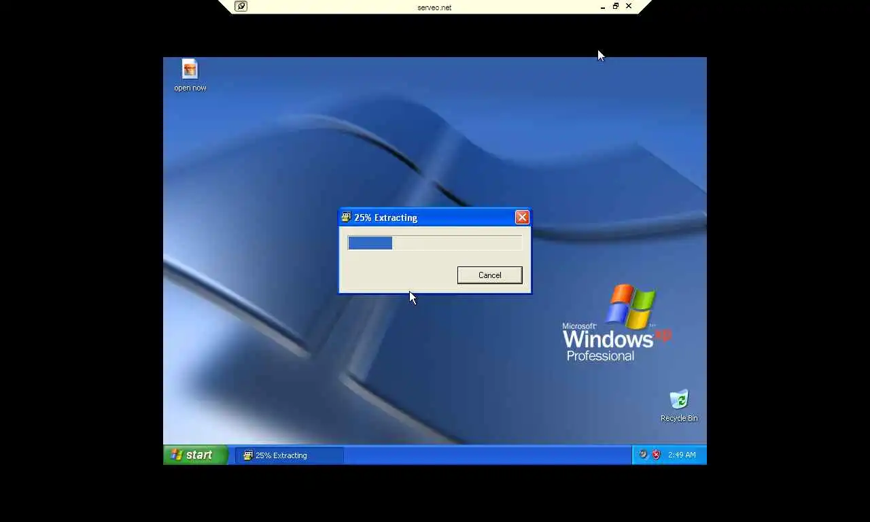Click the taskbar clock showing 2:49 AM
Image resolution: width=870 pixels, height=522 pixels.
[682, 455]
